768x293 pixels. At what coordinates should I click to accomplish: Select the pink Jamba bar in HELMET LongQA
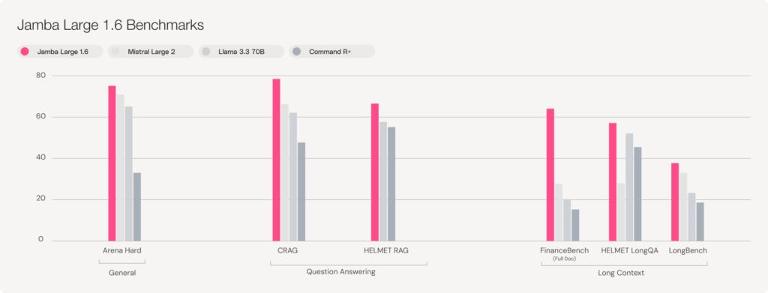613,182
